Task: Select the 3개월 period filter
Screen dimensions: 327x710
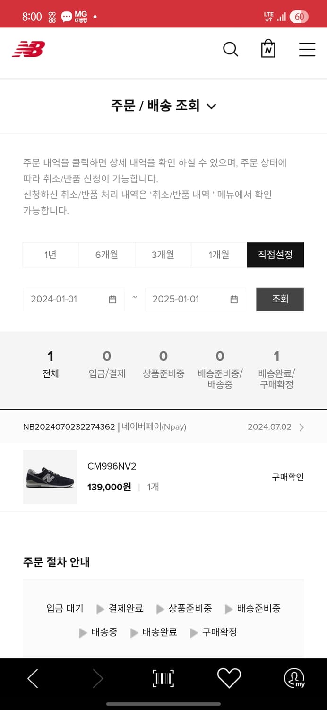Action: [x=163, y=255]
